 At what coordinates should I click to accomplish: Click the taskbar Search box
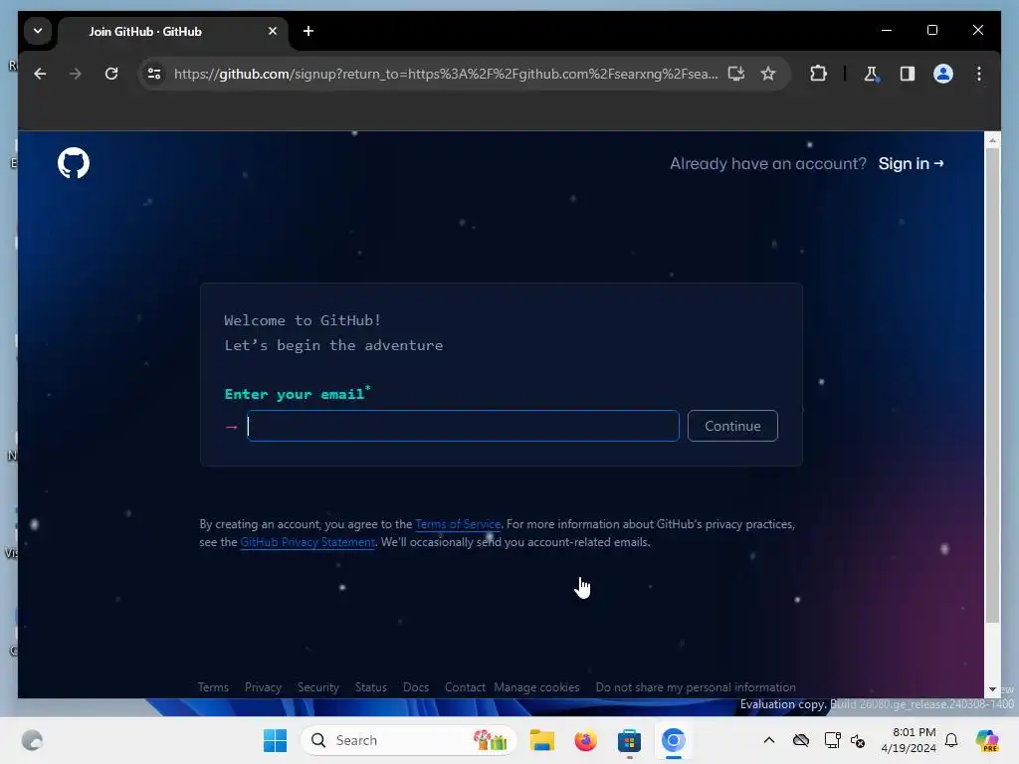[x=409, y=740]
